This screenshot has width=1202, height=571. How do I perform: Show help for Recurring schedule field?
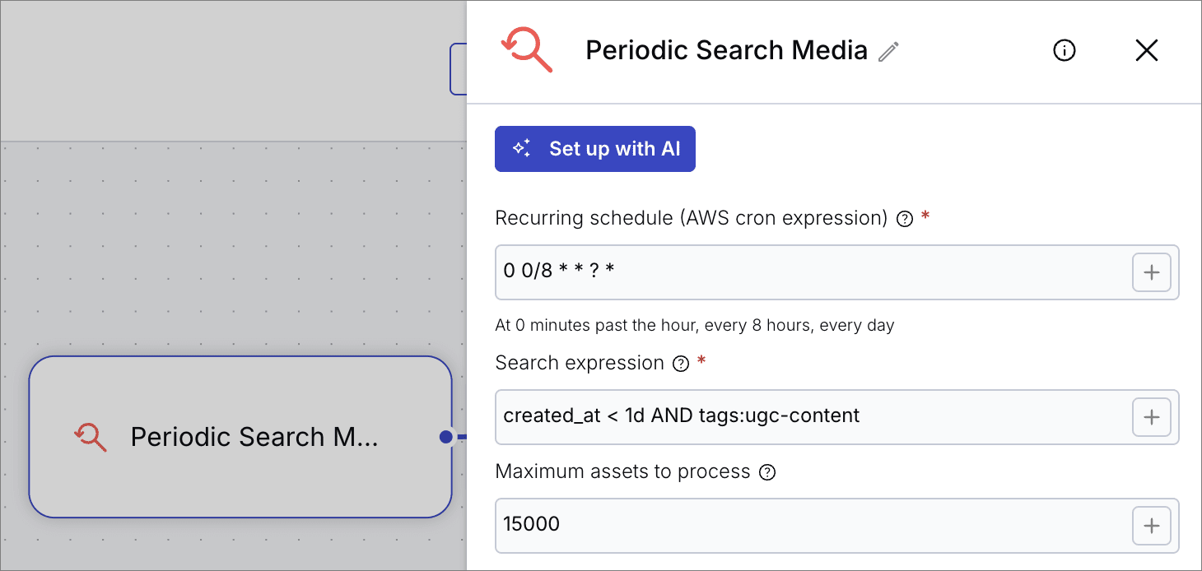click(904, 219)
